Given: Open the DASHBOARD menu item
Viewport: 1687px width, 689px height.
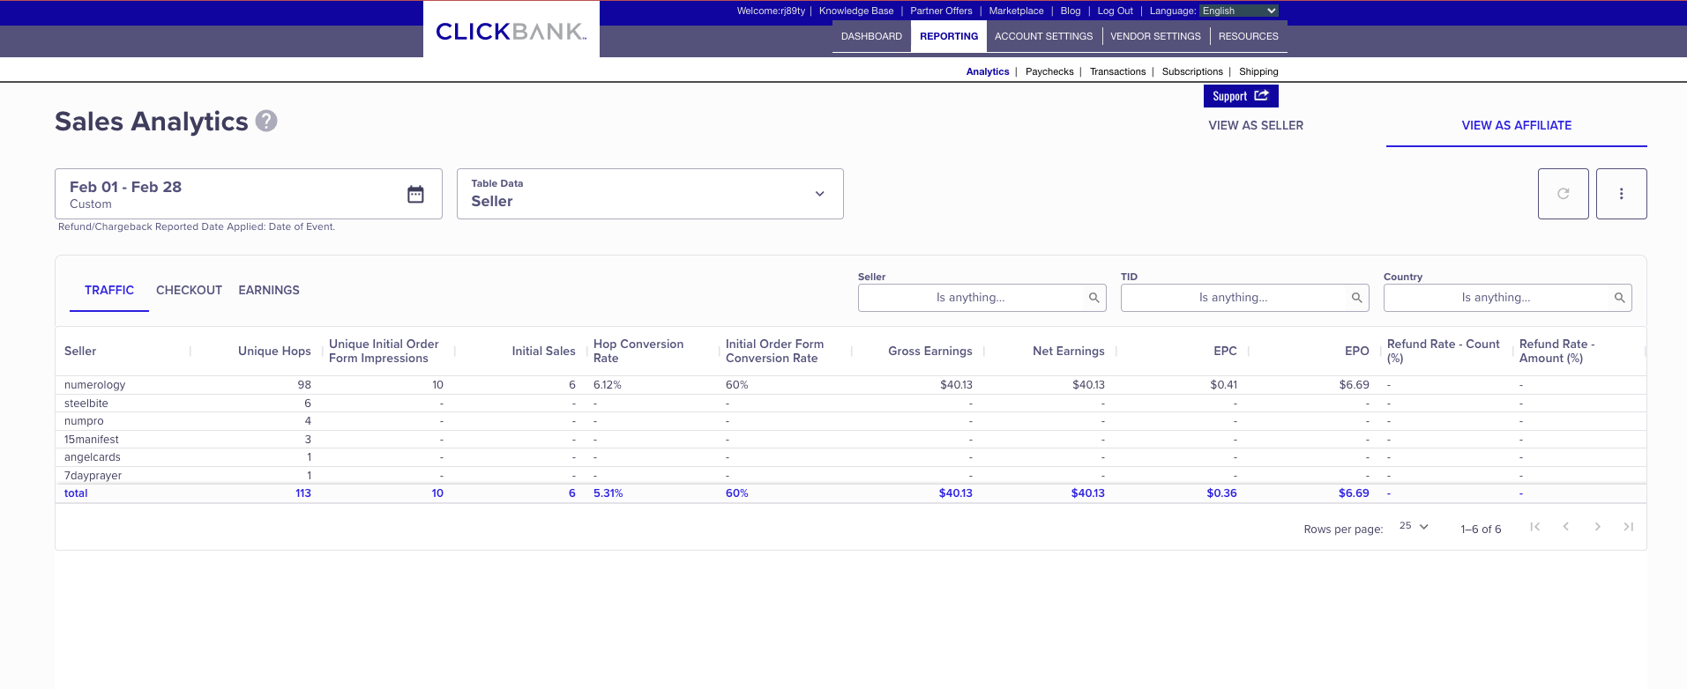Looking at the screenshot, I should click(x=871, y=36).
